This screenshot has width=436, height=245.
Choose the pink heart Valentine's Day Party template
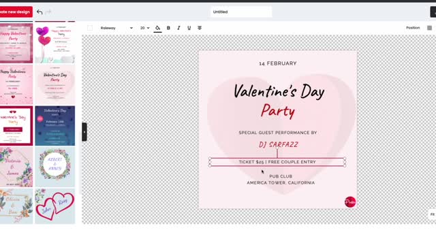(55, 84)
